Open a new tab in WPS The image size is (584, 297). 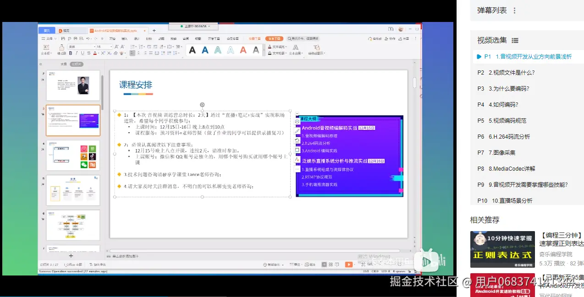click(154, 31)
